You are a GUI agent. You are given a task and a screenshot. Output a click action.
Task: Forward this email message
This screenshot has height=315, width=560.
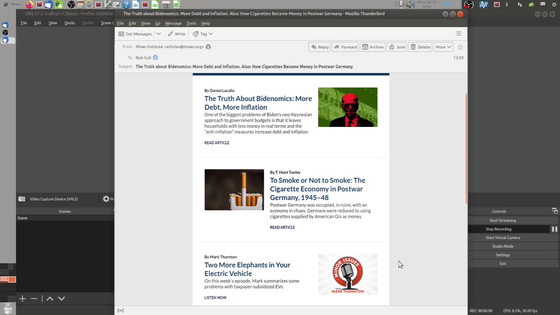click(345, 47)
